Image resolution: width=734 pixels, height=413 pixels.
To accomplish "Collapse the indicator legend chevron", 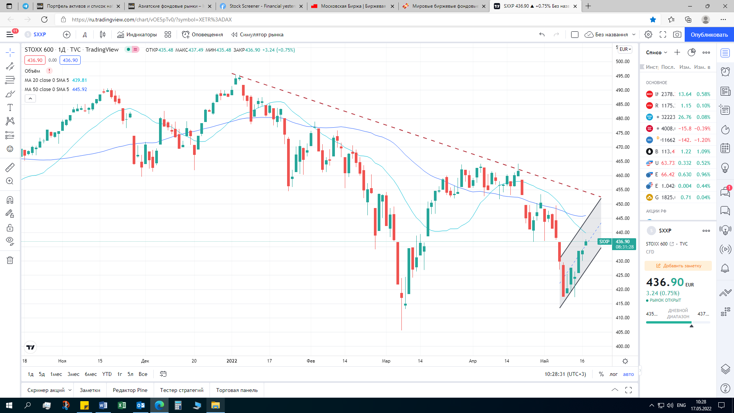I will pos(30,99).
